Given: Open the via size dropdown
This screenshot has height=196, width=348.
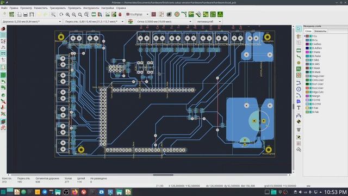Looking at the screenshot, I should click(x=94, y=22).
